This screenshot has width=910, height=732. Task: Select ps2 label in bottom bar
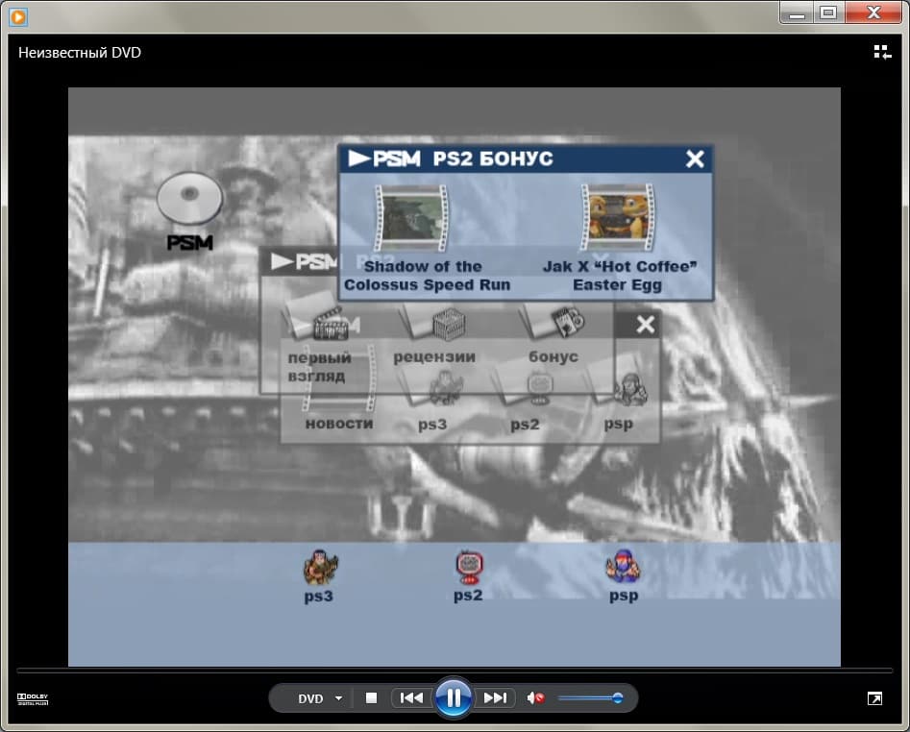[x=468, y=596]
